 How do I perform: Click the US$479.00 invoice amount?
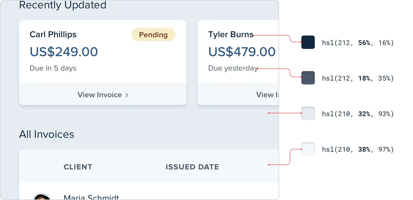click(242, 52)
